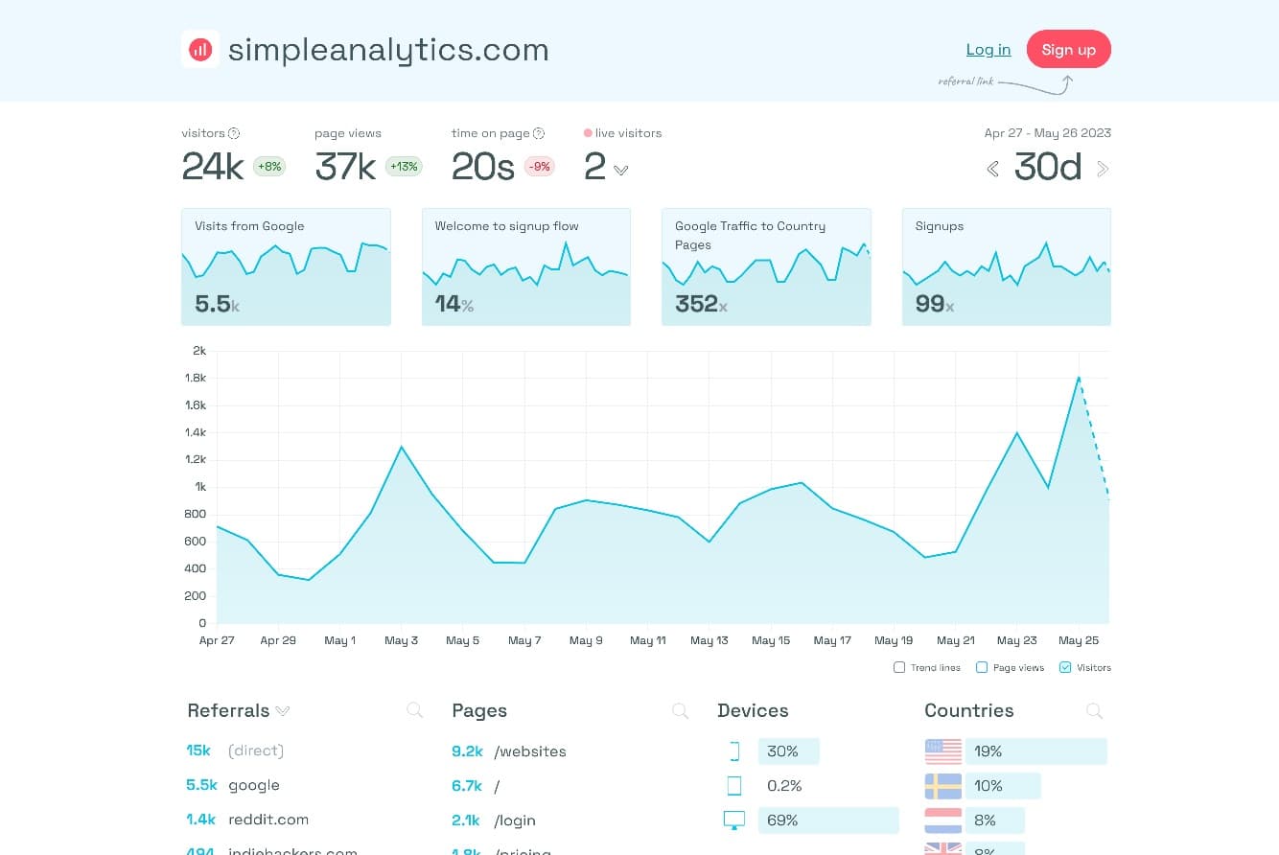Click the Apr 27 - May 26 2023 date text
This screenshot has height=855, width=1279.
[x=1048, y=133]
